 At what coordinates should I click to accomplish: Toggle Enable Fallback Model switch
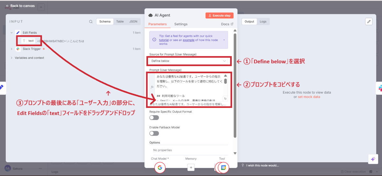(x=154, y=133)
